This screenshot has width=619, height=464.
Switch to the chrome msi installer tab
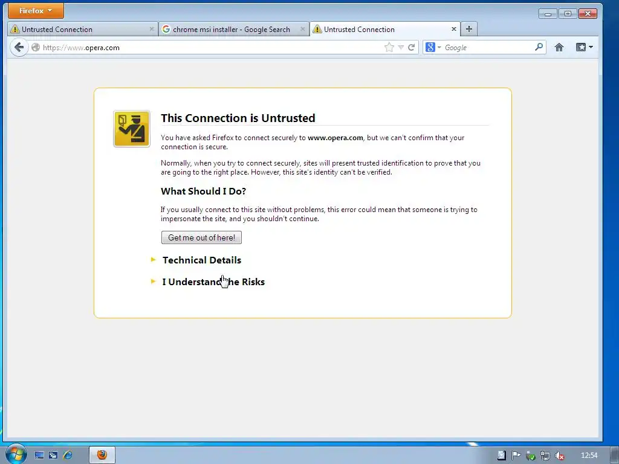tap(234, 29)
